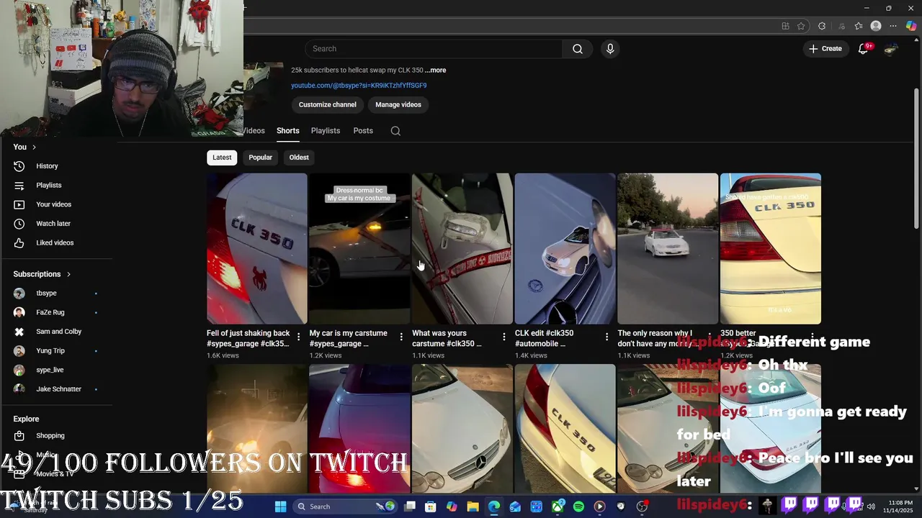Expand the Subscriptions chevron

pos(68,274)
